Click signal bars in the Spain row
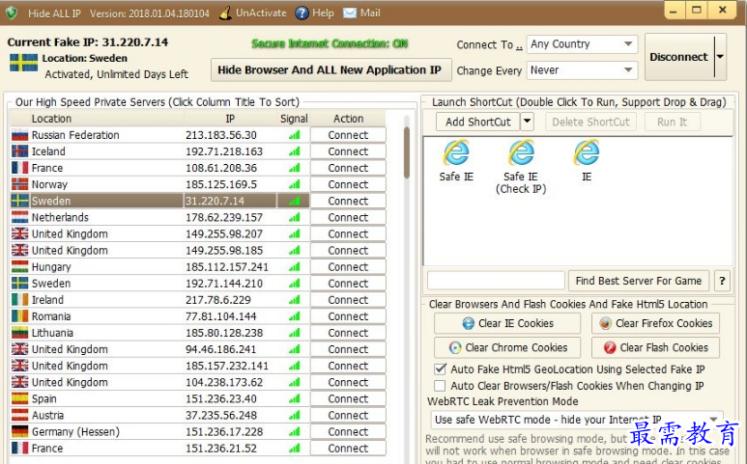747x464 pixels. click(295, 398)
